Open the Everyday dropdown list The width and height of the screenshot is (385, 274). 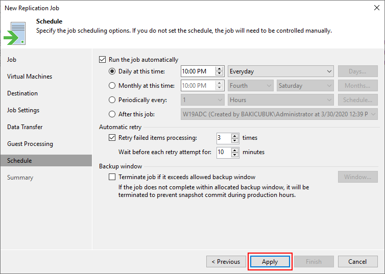tap(280, 71)
